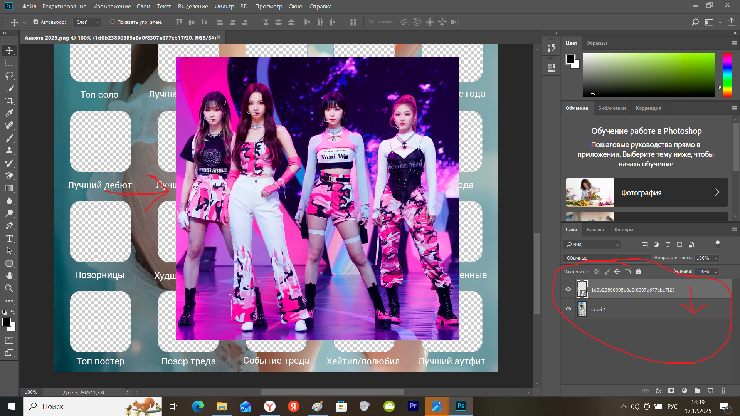Select the Eyedropper tool
The height and width of the screenshot is (416, 740).
[x=9, y=113]
